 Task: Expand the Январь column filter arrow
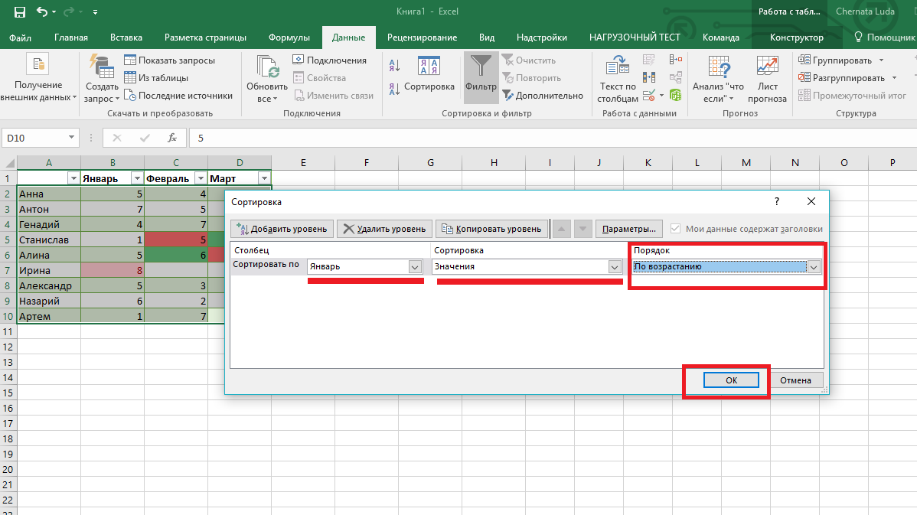[x=137, y=178]
